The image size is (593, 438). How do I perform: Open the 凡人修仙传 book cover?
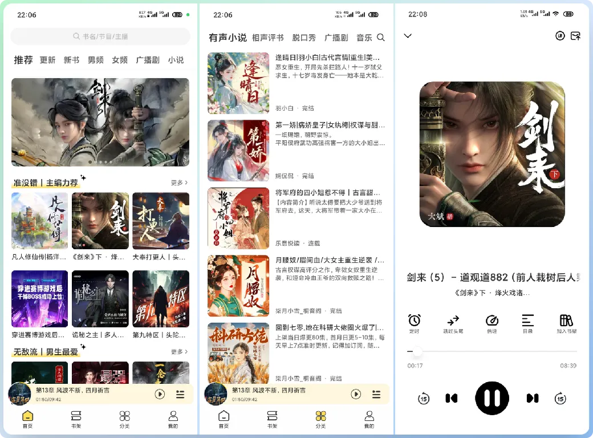click(x=40, y=221)
